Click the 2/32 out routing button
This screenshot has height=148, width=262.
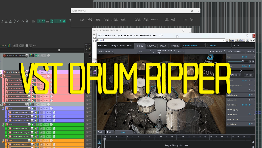point(240,40)
